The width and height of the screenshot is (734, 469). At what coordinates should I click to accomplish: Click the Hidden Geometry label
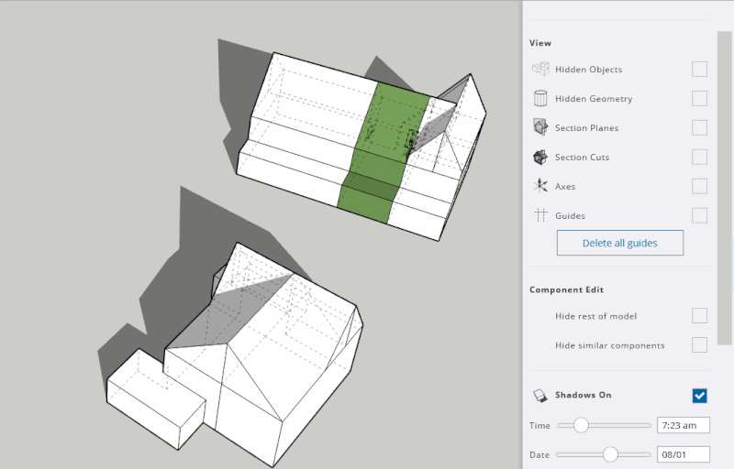tap(594, 99)
